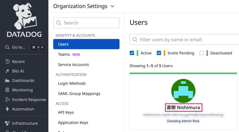This screenshot has width=239, height=132.
Task: Click the Datadog Admin Role tag
Action: pyautogui.click(x=183, y=121)
